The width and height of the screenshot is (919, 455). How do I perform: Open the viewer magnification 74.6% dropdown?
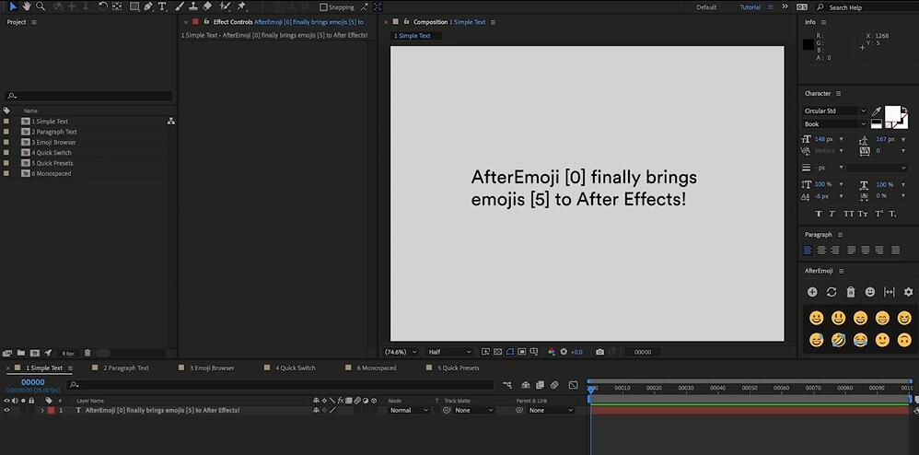tap(401, 352)
